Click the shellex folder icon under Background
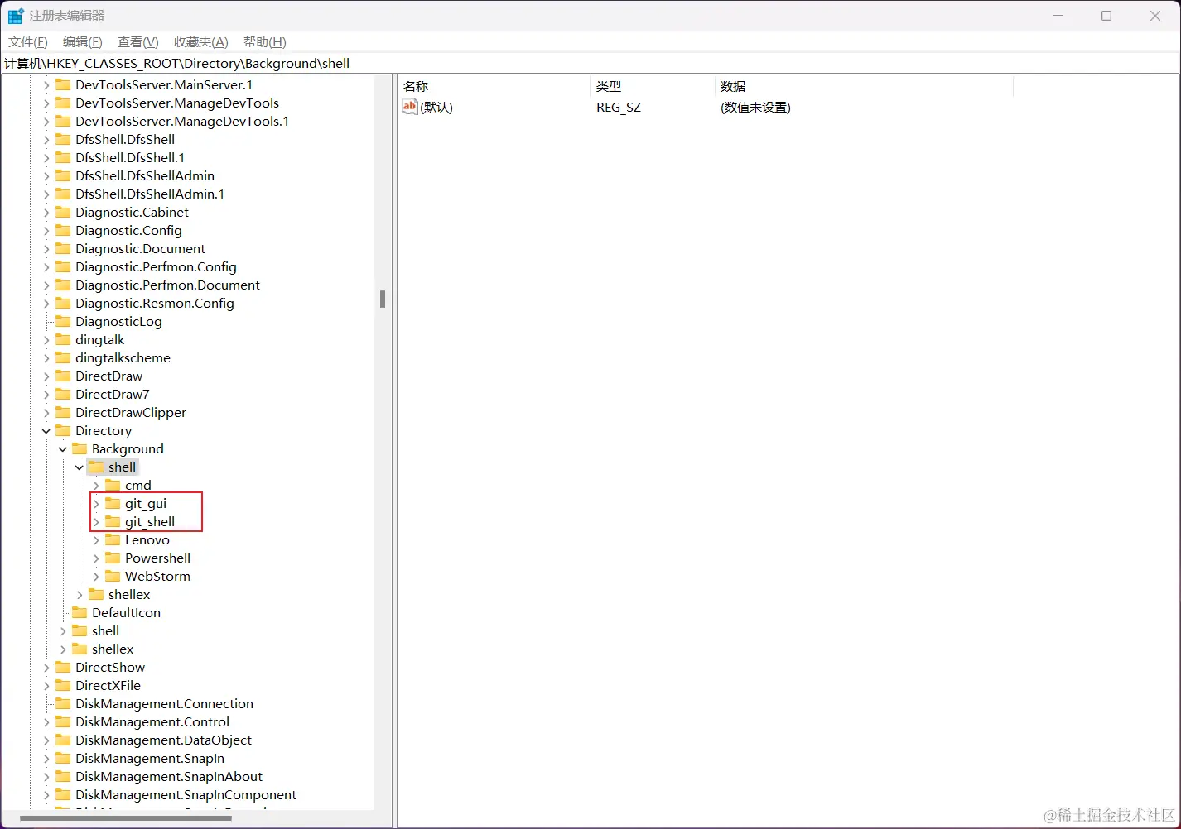The image size is (1181, 829). (x=96, y=594)
